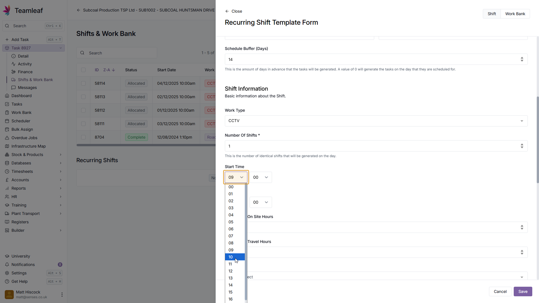Click the Dashboard home icon in sidebar
Screen dimensions: 539x303
7,96
